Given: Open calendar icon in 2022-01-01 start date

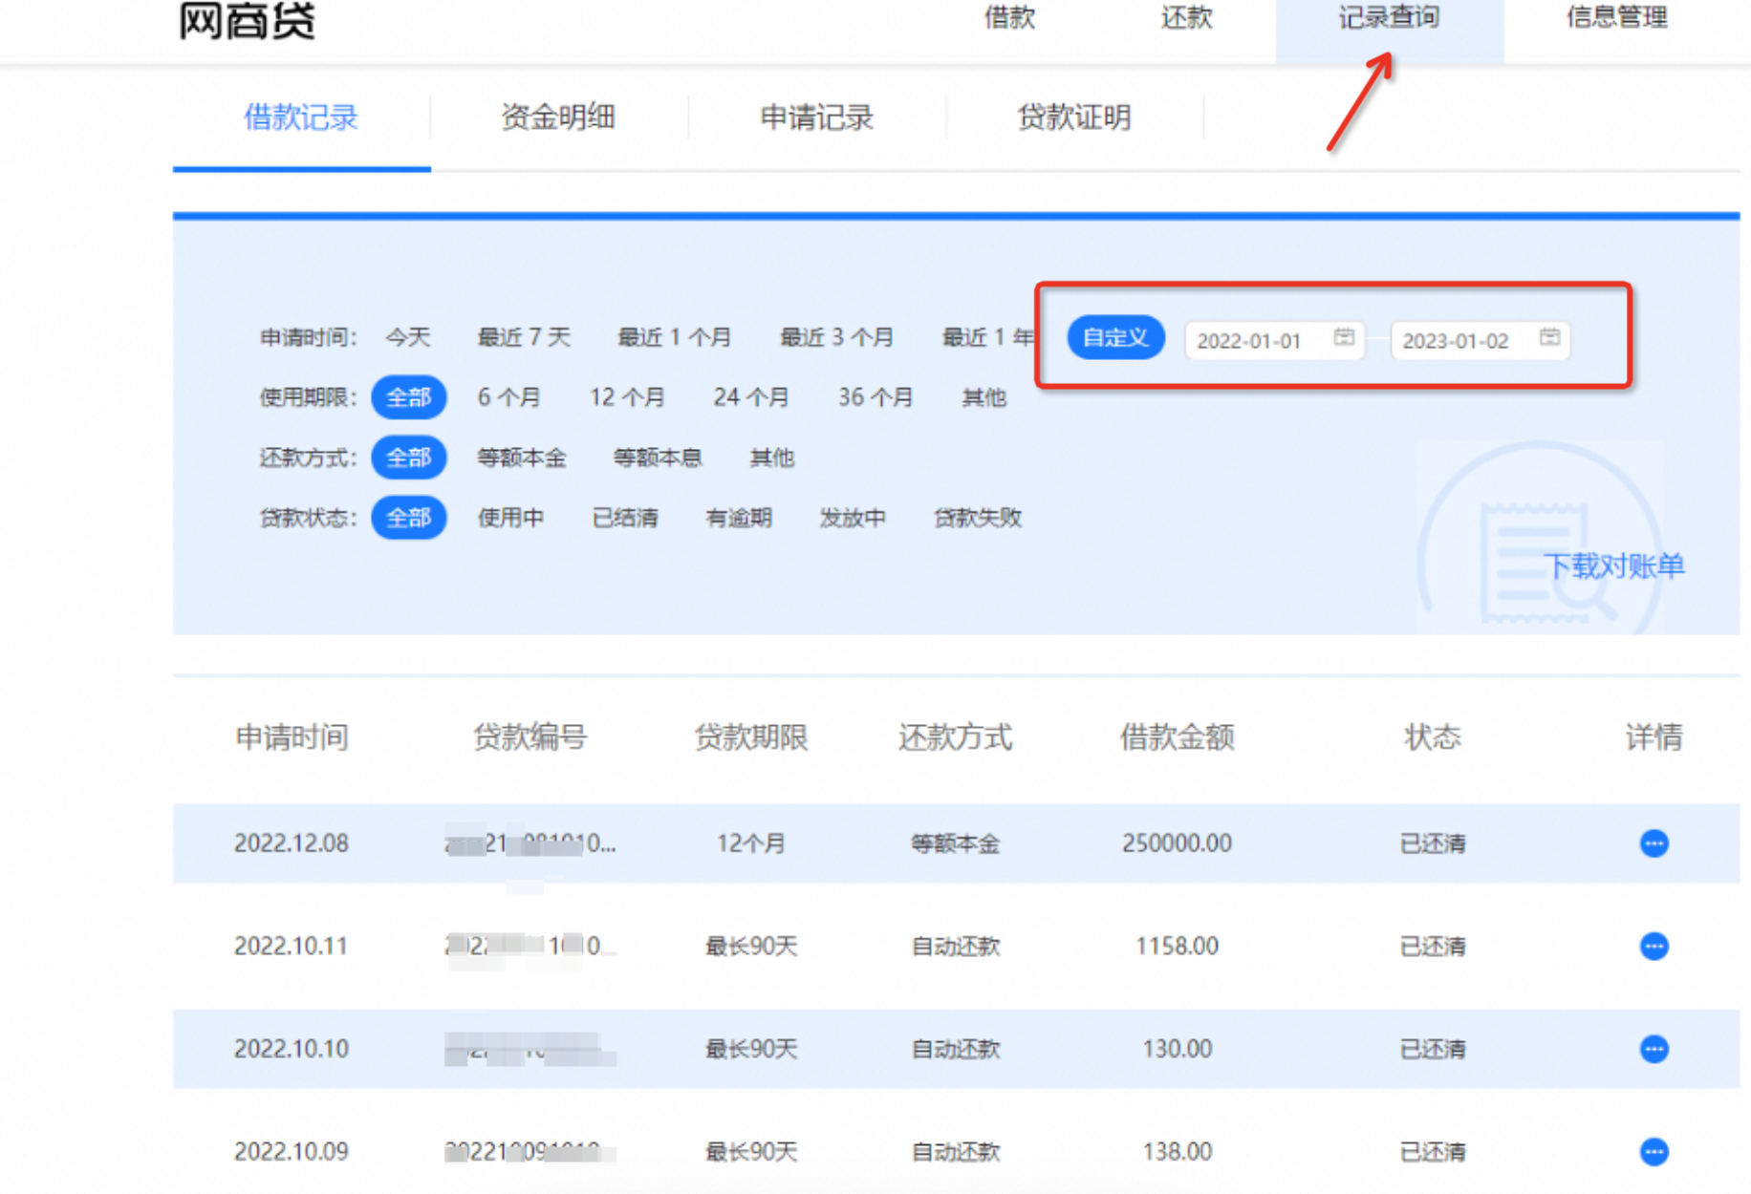Looking at the screenshot, I should [1344, 337].
